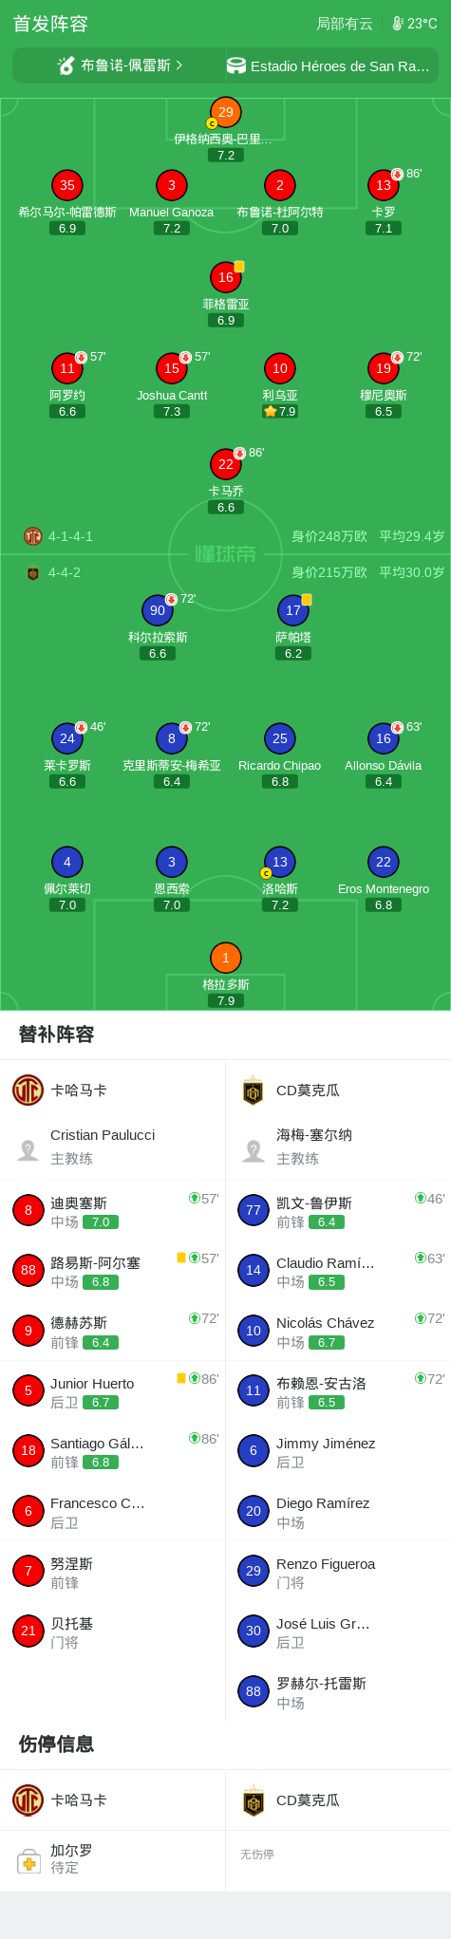This screenshot has height=1939, width=451.
Task: Open goalkeeper number 29 player circle
Action: pos(226,112)
